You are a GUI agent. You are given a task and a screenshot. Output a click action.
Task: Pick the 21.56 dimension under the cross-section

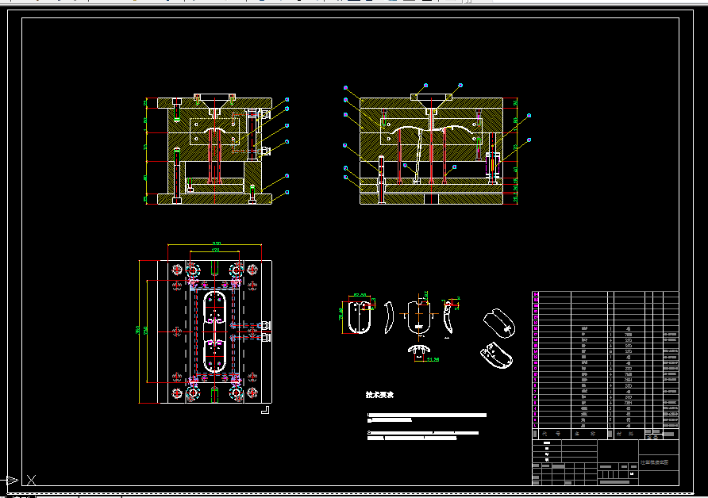tap(433, 359)
